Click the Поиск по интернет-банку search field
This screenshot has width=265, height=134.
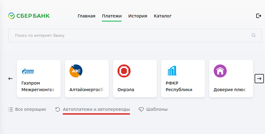pos(135,35)
